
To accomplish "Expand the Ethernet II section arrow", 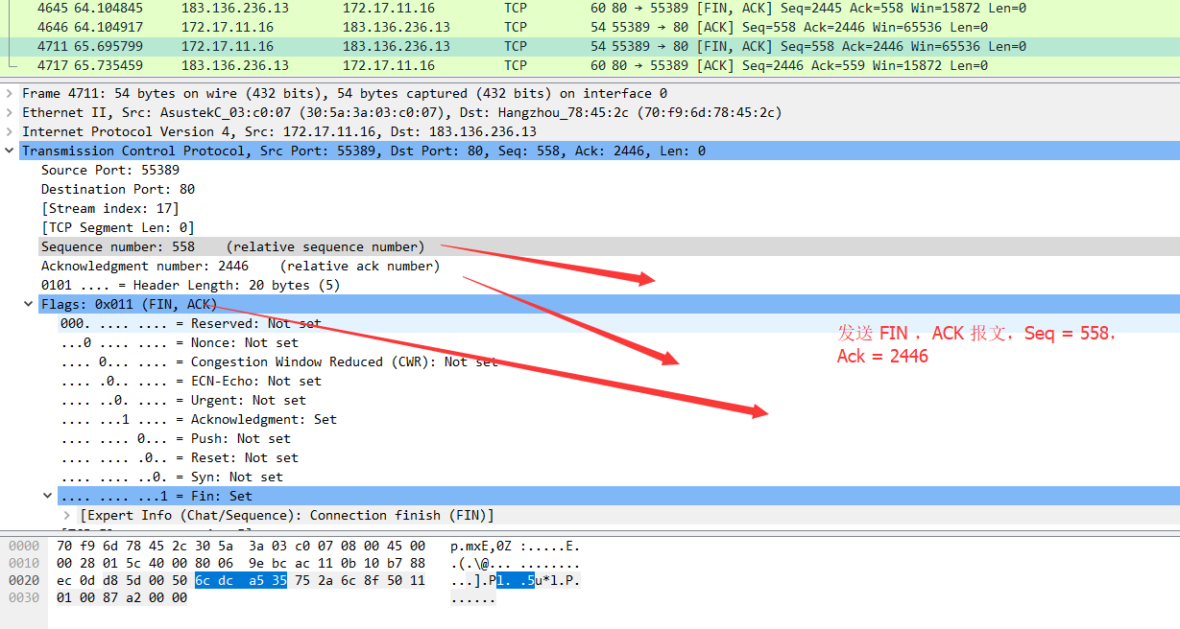I will (10, 113).
